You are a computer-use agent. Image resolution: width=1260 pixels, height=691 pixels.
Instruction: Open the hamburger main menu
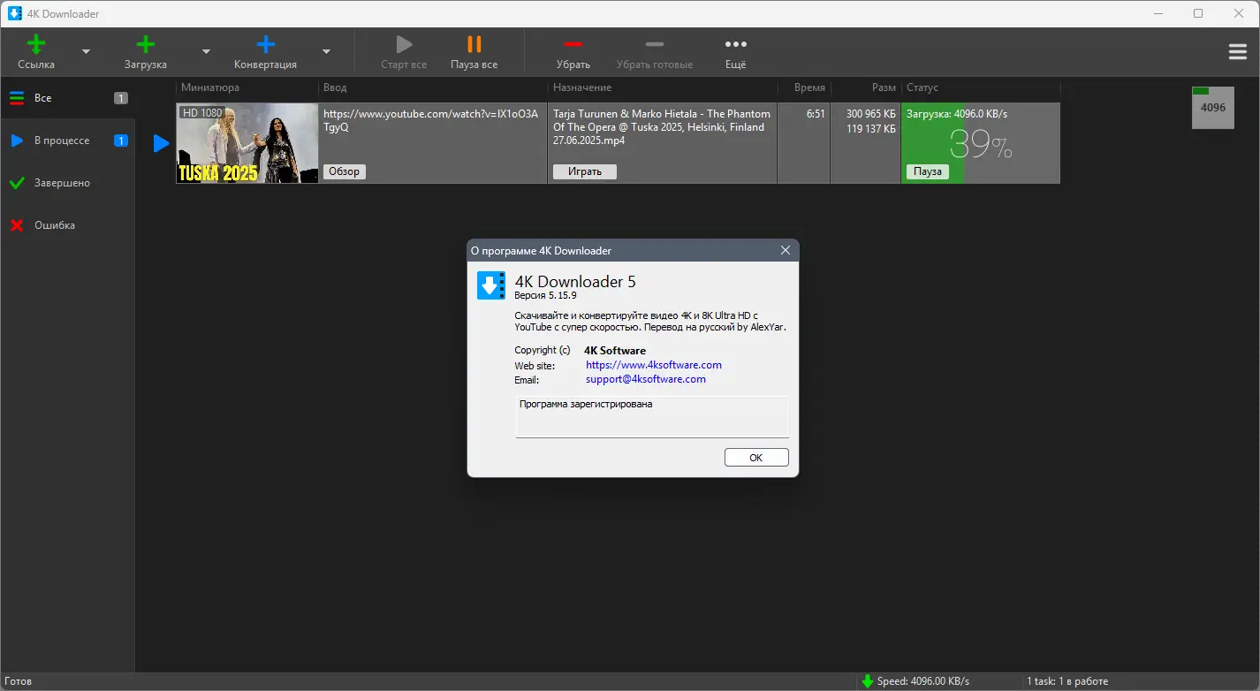pyautogui.click(x=1238, y=52)
